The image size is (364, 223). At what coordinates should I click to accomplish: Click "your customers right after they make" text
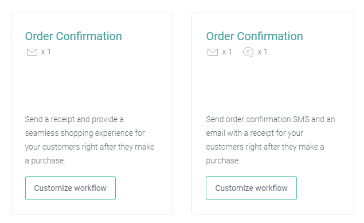pos(89,147)
